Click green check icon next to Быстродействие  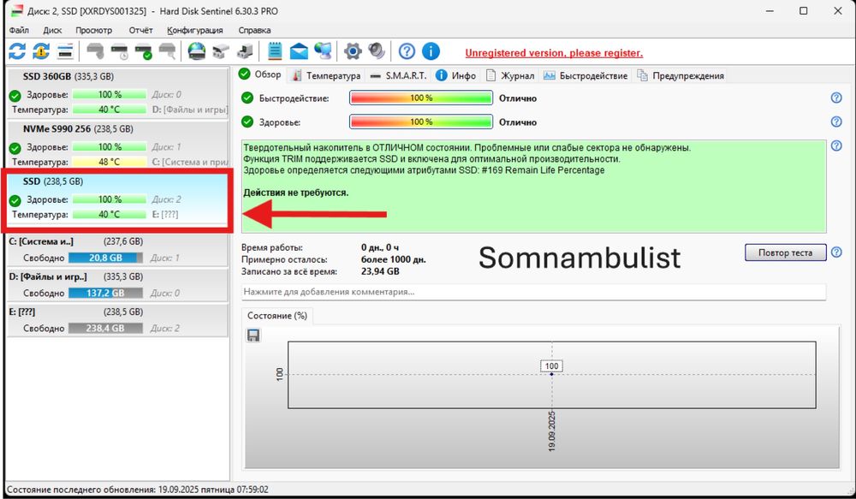coord(247,98)
